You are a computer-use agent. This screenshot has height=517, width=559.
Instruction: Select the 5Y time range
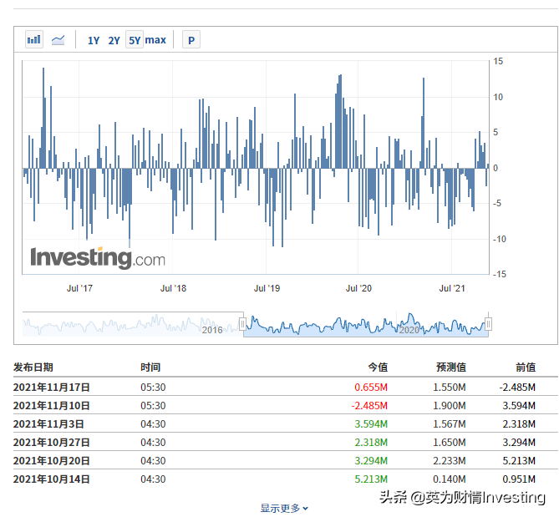coord(135,40)
